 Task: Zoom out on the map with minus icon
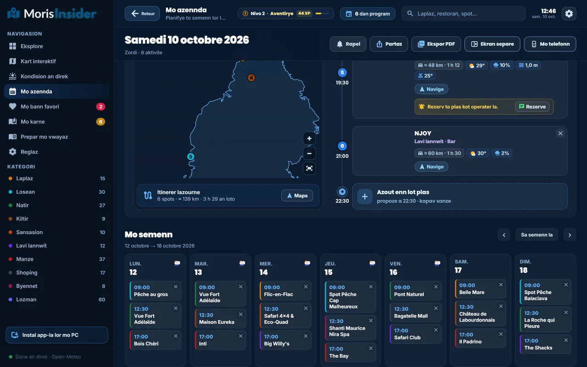click(x=309, y=154)
